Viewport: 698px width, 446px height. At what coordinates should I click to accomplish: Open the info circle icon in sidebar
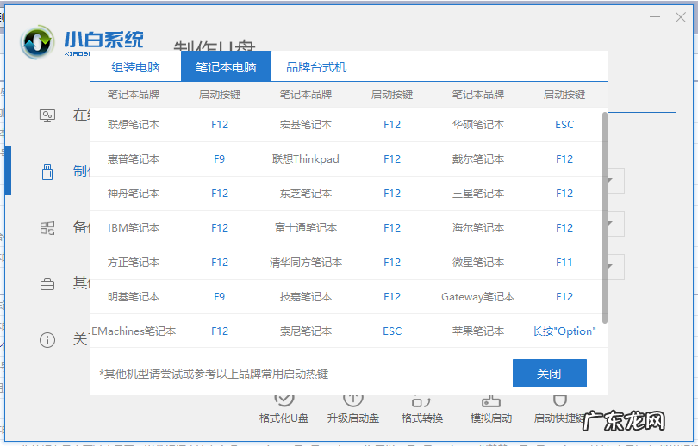pos(47,340)
